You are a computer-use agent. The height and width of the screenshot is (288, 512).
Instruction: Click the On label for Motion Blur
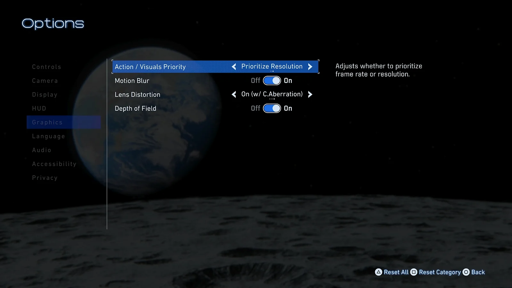pyautogui.click(x=288, y=81)
